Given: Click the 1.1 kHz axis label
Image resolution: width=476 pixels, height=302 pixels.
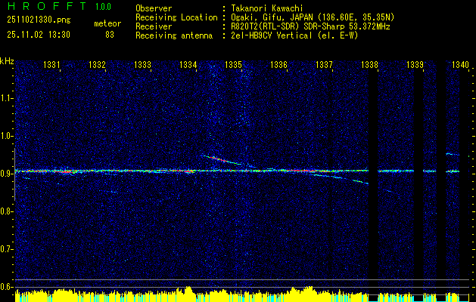Looking at the screenshot, I should click(x=6, y=98).
